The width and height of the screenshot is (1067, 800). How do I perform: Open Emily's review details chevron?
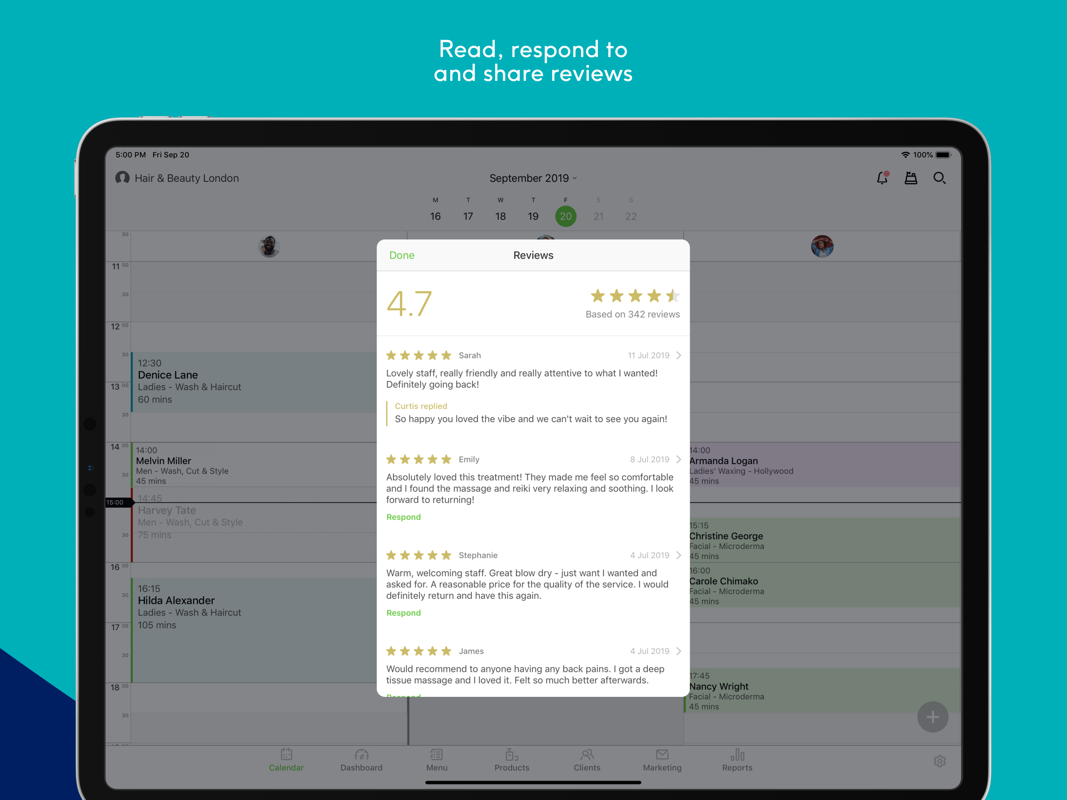[679, 459]
